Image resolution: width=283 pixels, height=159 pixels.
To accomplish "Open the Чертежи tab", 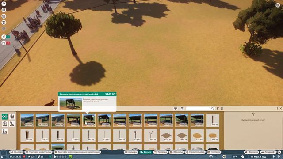I will [x=214, y=152].
